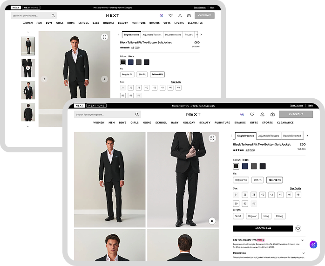This screenshot has width=325, height=266.
Task: Open MEN menu in back window
Action: pos(39,23)
